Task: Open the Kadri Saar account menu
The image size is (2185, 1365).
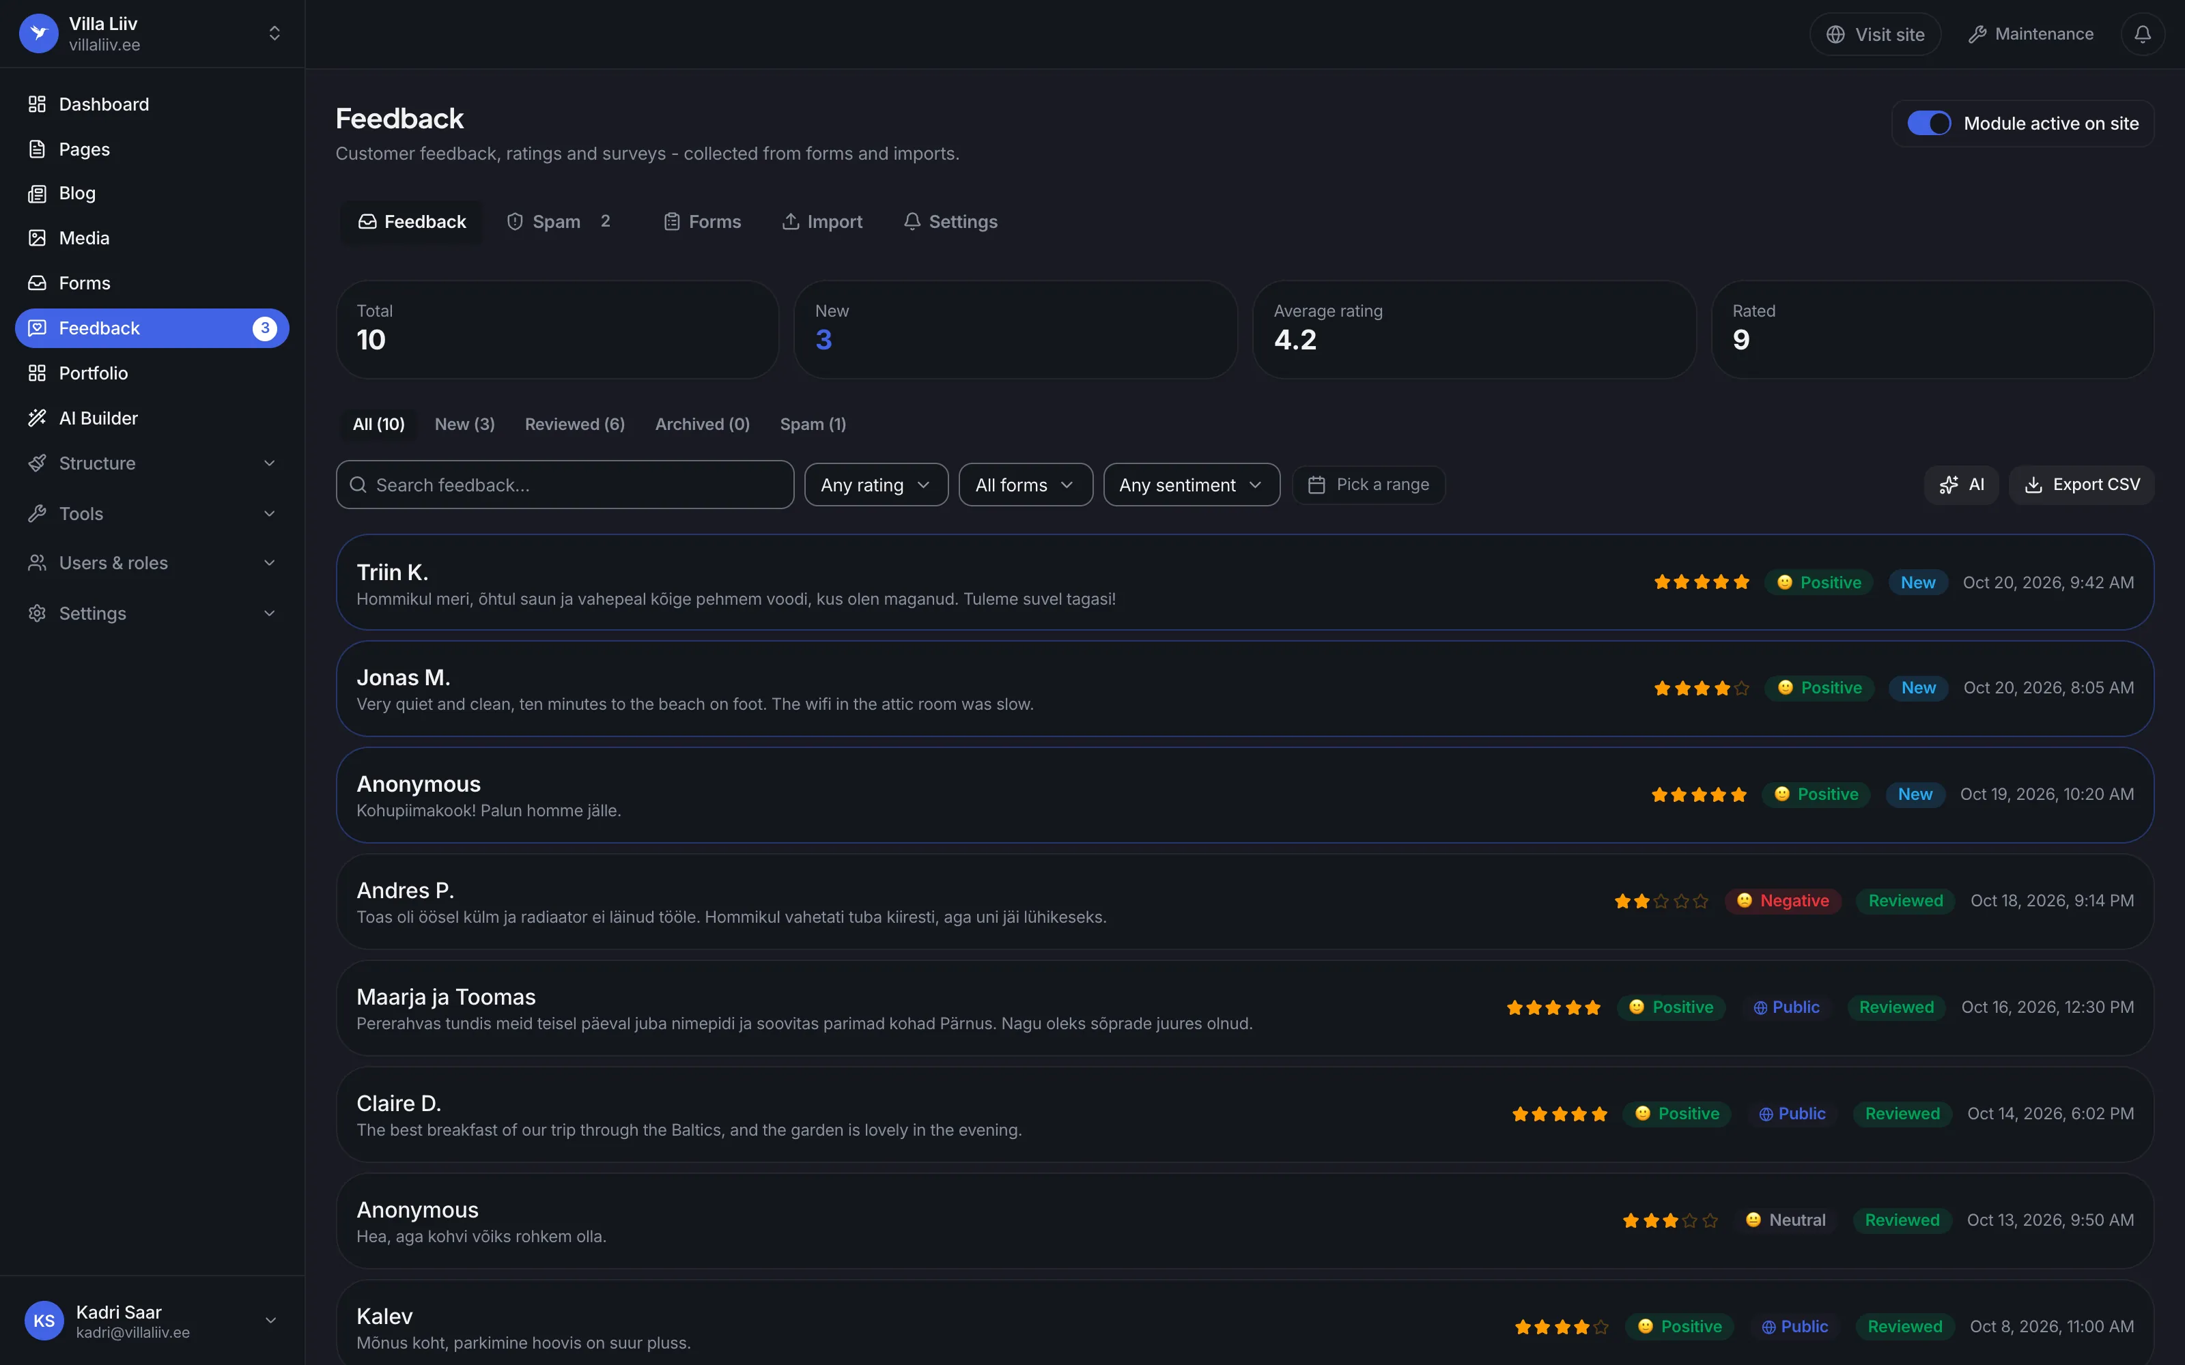Action: click(152, 1321)
